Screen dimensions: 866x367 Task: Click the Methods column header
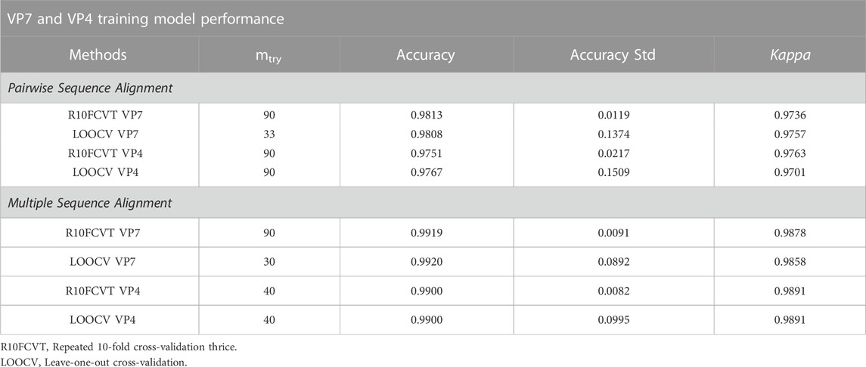(x=98, y=55)
